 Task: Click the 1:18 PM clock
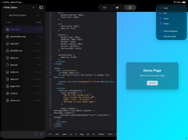6,2
